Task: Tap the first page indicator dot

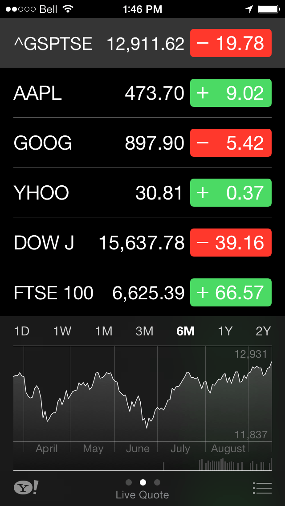Action: [129, 482]
